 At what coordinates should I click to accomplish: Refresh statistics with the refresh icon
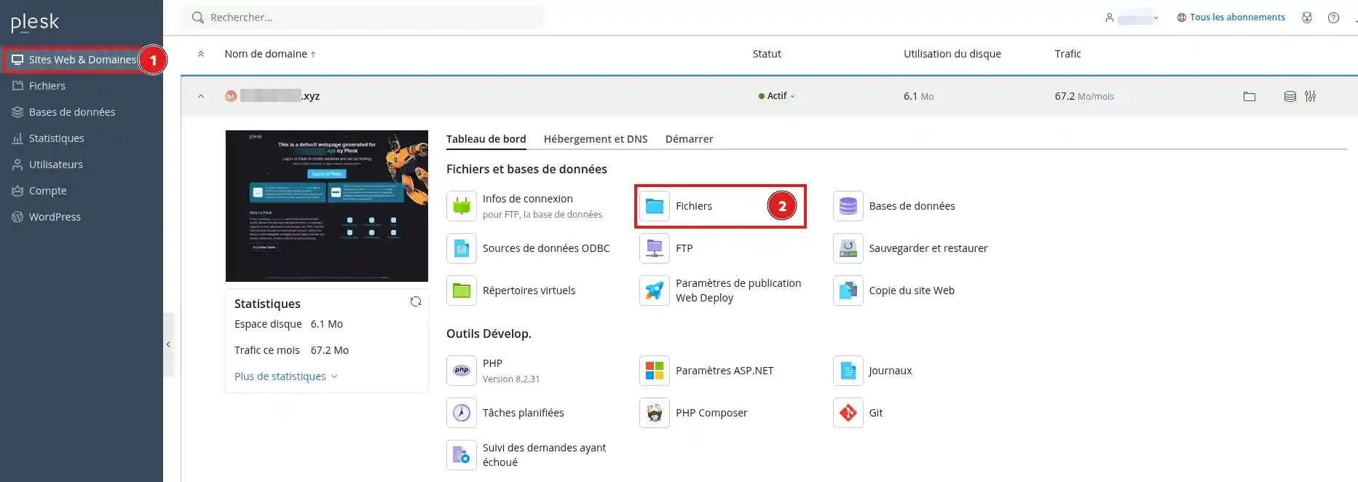pos(416,301)
